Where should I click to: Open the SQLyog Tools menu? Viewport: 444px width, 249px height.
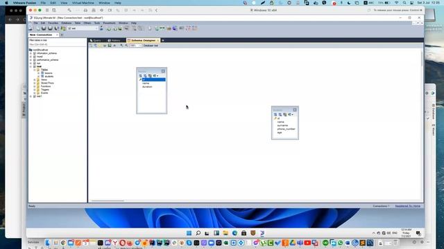pyautogui.click(x=97, y=23)
